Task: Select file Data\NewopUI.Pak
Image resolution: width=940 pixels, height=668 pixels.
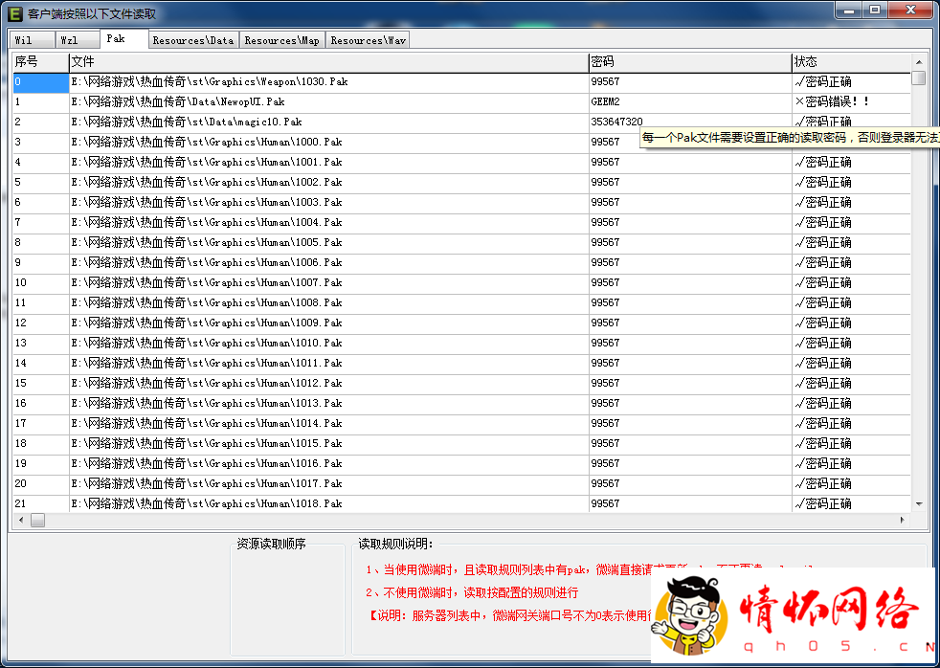Action: 329,101
